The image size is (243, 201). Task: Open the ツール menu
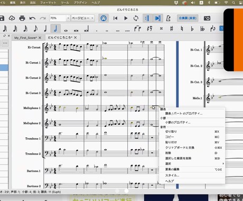65,3
